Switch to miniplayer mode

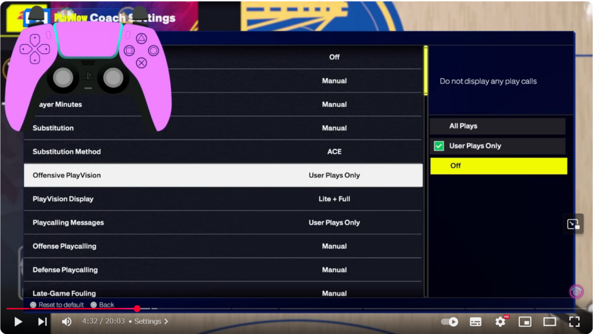pyautogui.click(x=525, y=322)
